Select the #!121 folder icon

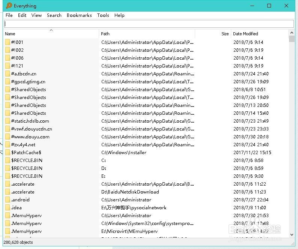click(x=8, y=66)
